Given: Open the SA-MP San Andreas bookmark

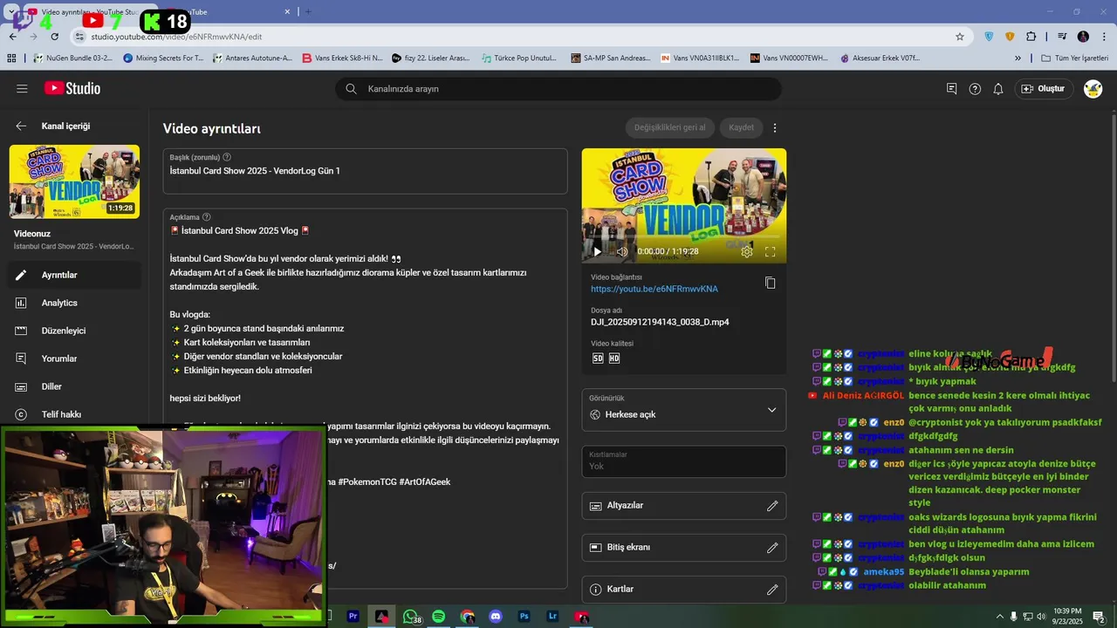Looking at the screenshot, I should pos(611,58).
